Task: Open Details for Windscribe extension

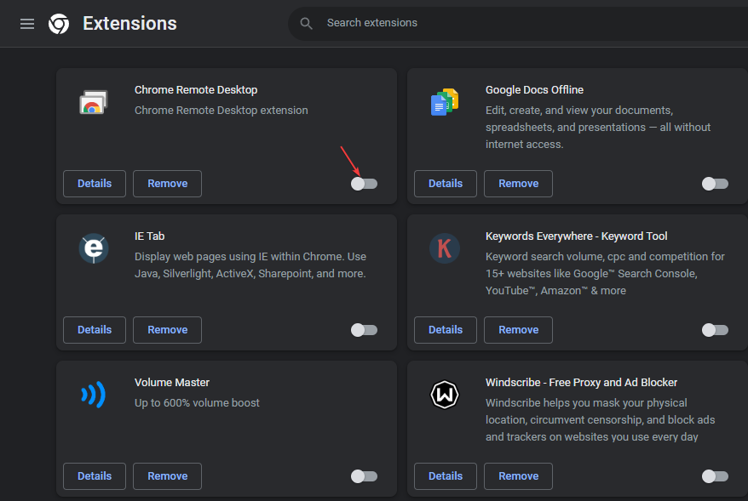Action: 446,476
